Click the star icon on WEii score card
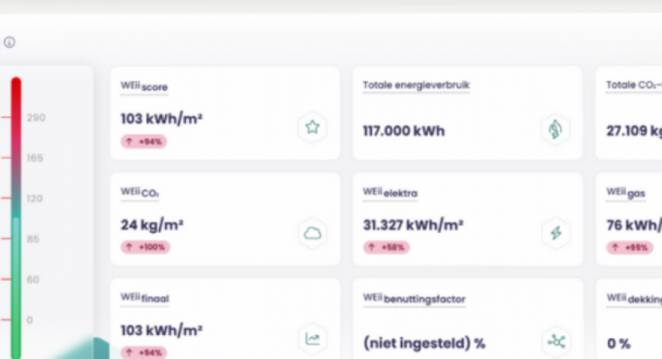662x359 pixels. 312,127
